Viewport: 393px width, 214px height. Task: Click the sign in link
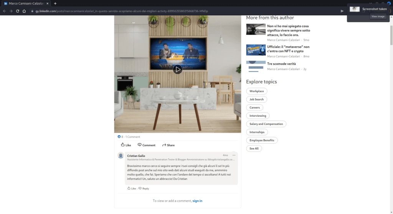pyautogui.click(x=197, y=201)
